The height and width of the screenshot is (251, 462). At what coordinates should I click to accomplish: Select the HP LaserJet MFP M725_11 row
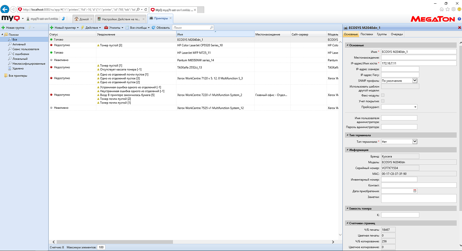(x=194, y=53)
